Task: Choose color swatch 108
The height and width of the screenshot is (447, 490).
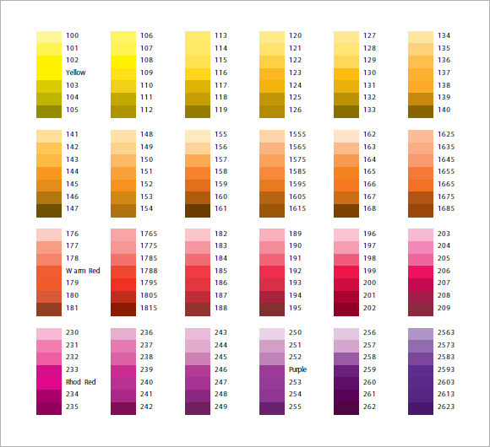Action: pyautogui.click(x=123, y=62)
